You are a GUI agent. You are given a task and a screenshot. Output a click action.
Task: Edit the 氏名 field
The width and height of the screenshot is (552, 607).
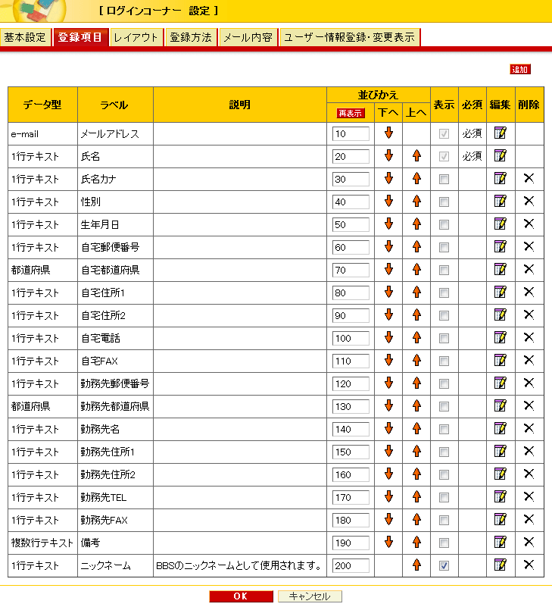click(501, 155)
